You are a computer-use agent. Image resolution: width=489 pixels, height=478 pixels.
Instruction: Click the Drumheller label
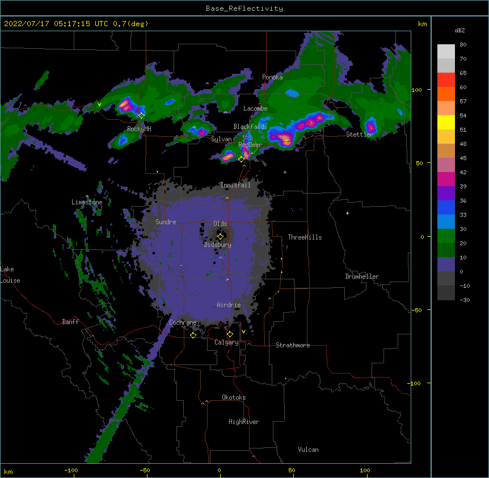(362, 276)
